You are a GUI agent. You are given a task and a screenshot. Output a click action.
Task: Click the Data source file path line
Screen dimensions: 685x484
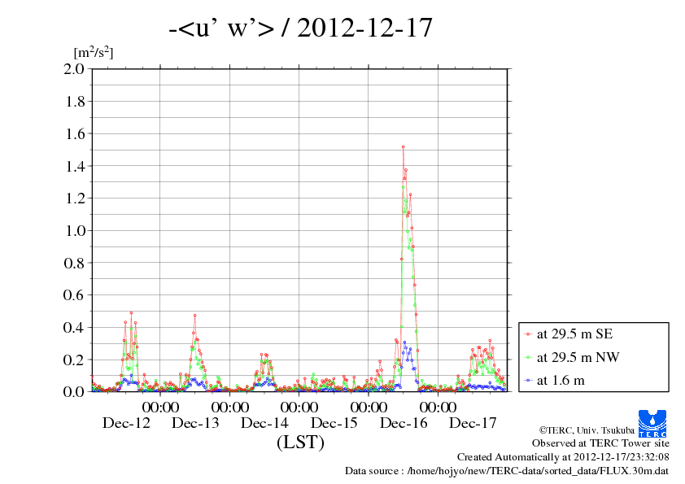[507, 471]
